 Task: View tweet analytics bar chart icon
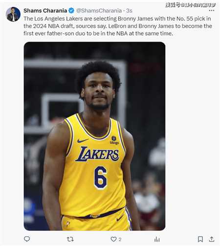pos(157,239)
